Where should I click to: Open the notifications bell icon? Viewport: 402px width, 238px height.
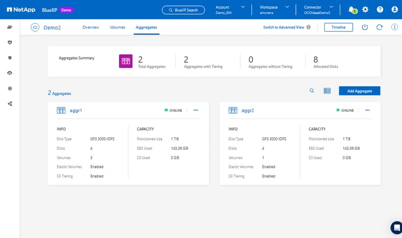(x=352, y=10)
